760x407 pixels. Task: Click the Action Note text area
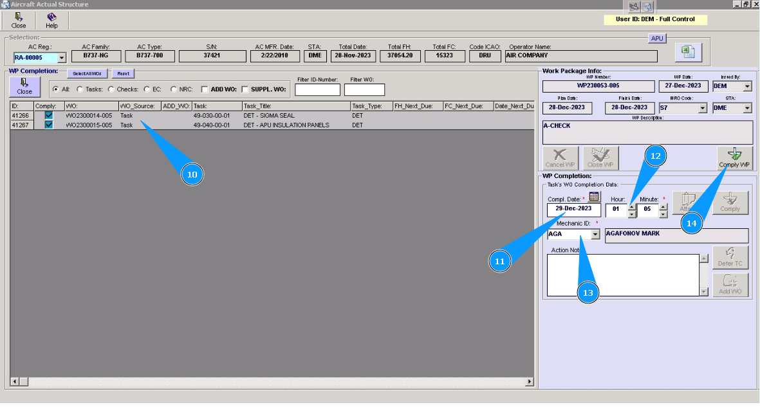pyautogui.click(x=623, y=275)
